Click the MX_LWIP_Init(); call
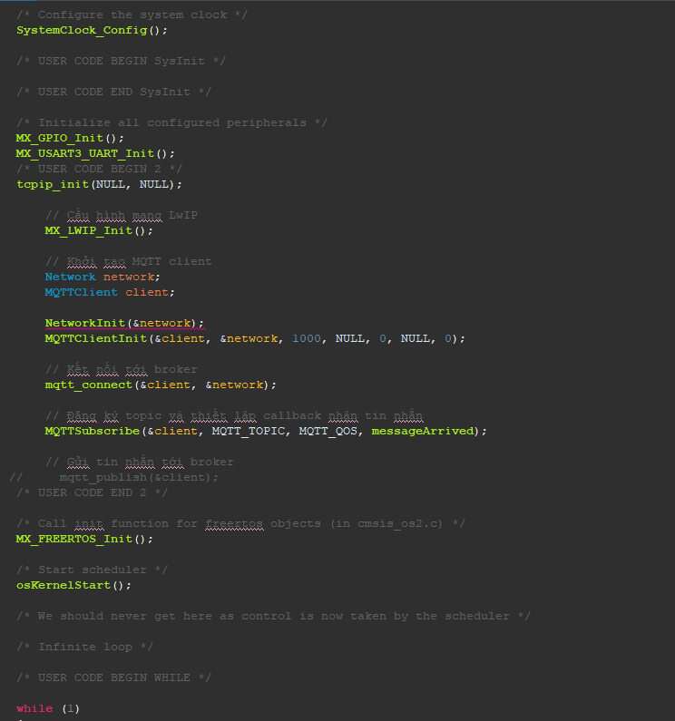Image resolution: width=675 pixels, height=721 pixels. coord(99,230)
